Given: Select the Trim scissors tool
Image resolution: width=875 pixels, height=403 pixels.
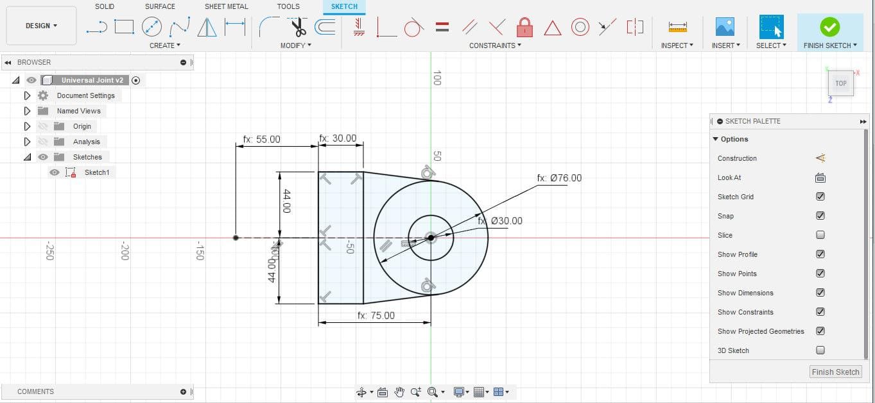Looking at the screenshot, I should 299,27.
